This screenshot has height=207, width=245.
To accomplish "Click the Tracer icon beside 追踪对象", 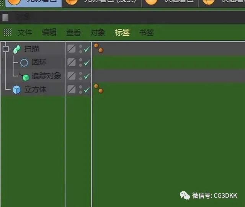I will [x=24, y=77].
